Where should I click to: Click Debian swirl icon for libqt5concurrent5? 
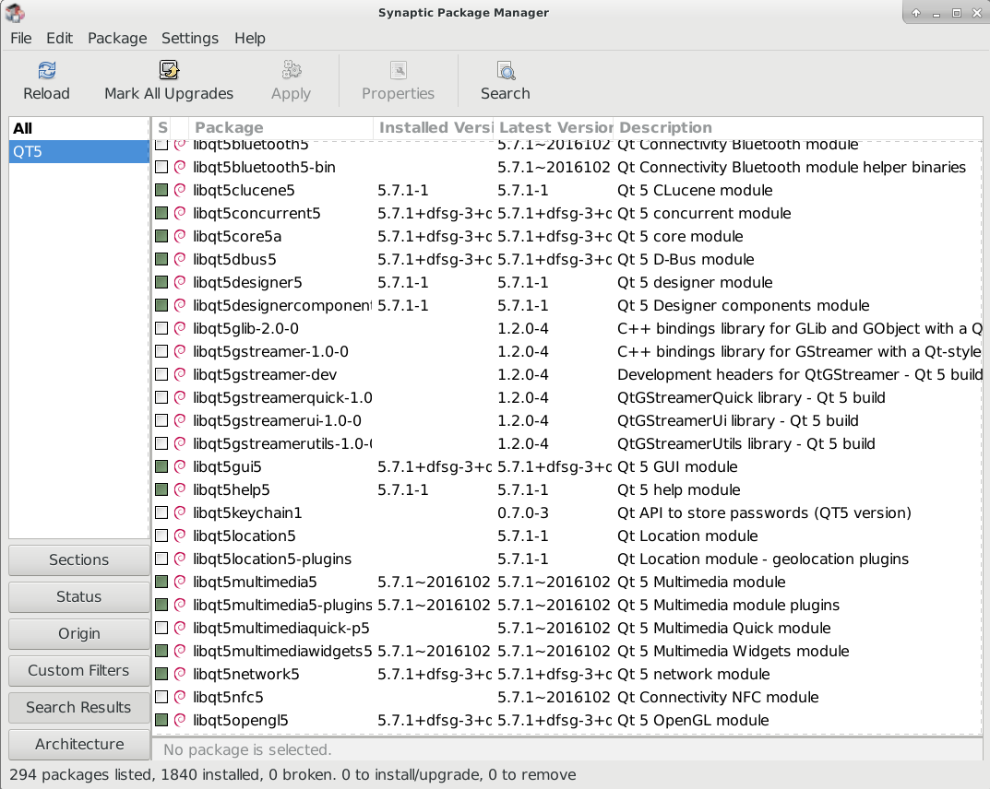click(x=180, y=213)
